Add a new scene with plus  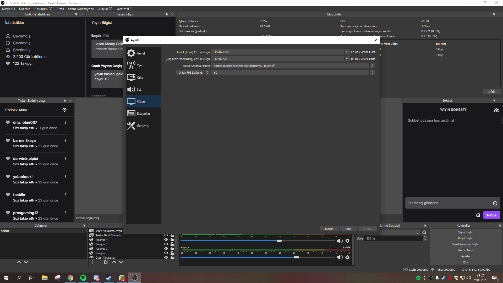click(4, 262)
